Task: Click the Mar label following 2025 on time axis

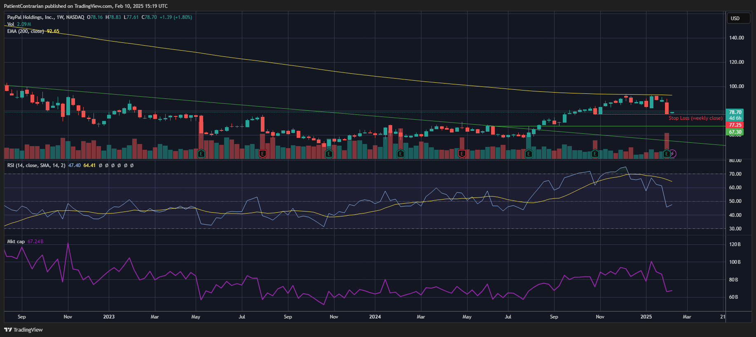Action: click(x=687, y=317)
